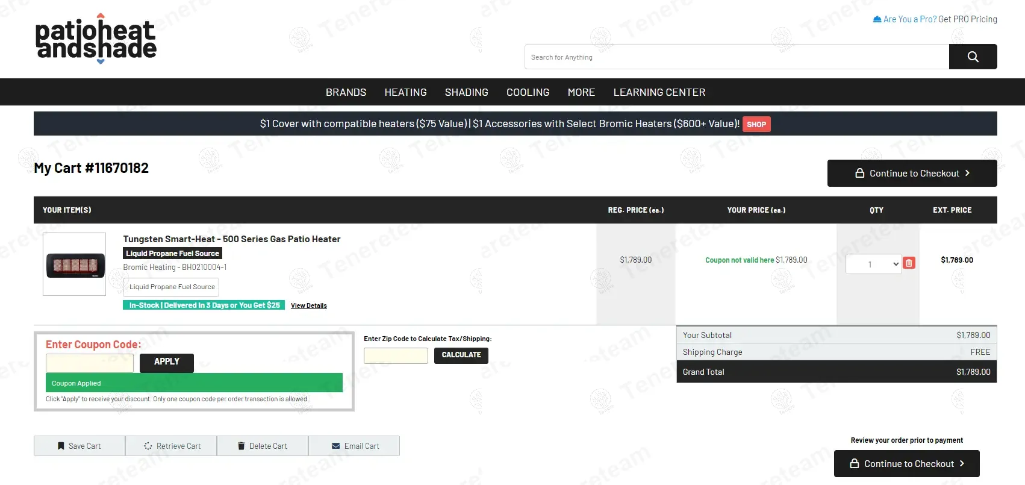
Task: Click the hard hat Pro pricing link
Action: point(935,19)
